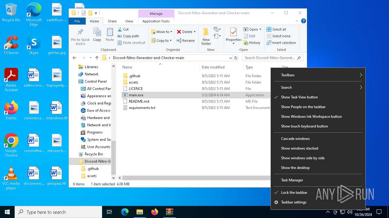Toggle Show touch keyboard button
This screenshot has height=218, width=389.
tap(318, 126)
